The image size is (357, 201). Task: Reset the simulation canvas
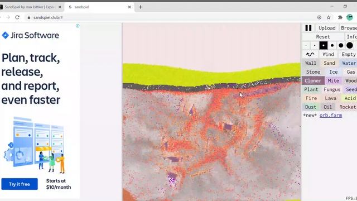[x=322, y=37]
